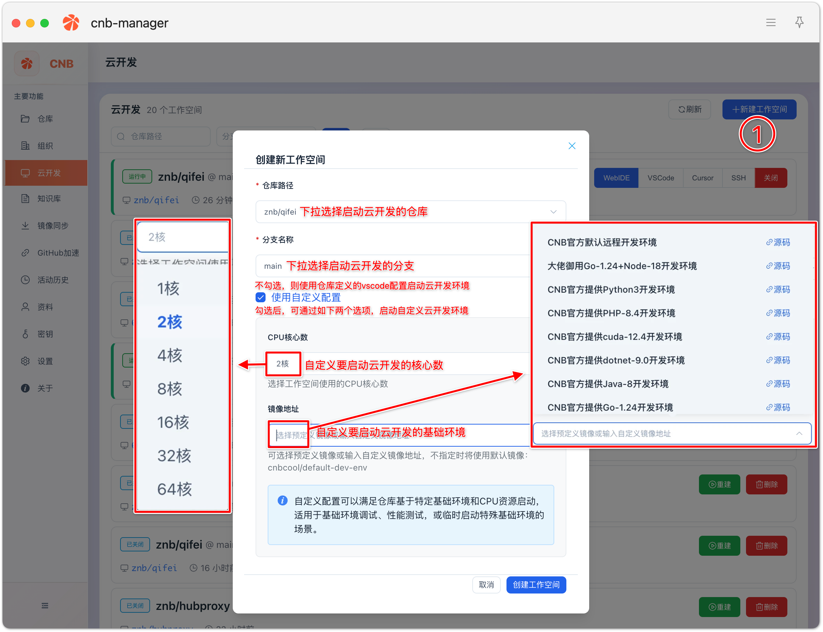Open 关于 in the sidebar
This screenshot has height=632, width=823.
(x=46, y=388)
